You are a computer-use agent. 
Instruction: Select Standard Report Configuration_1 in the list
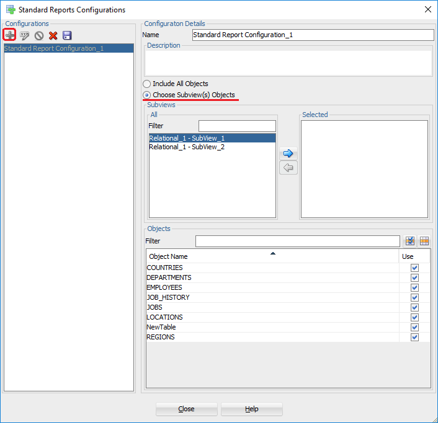(x=54, y=48)
